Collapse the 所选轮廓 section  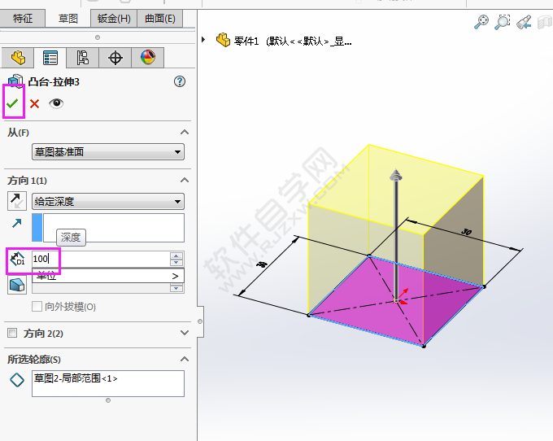[185, 359]
